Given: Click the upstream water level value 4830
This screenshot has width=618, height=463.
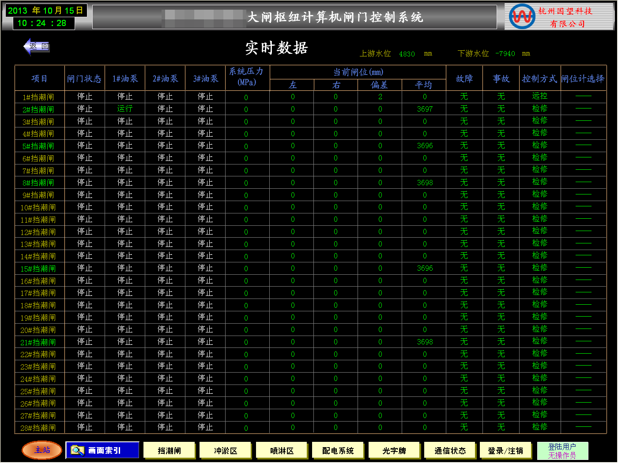Looking at the screenshot, I should [407, 54].
